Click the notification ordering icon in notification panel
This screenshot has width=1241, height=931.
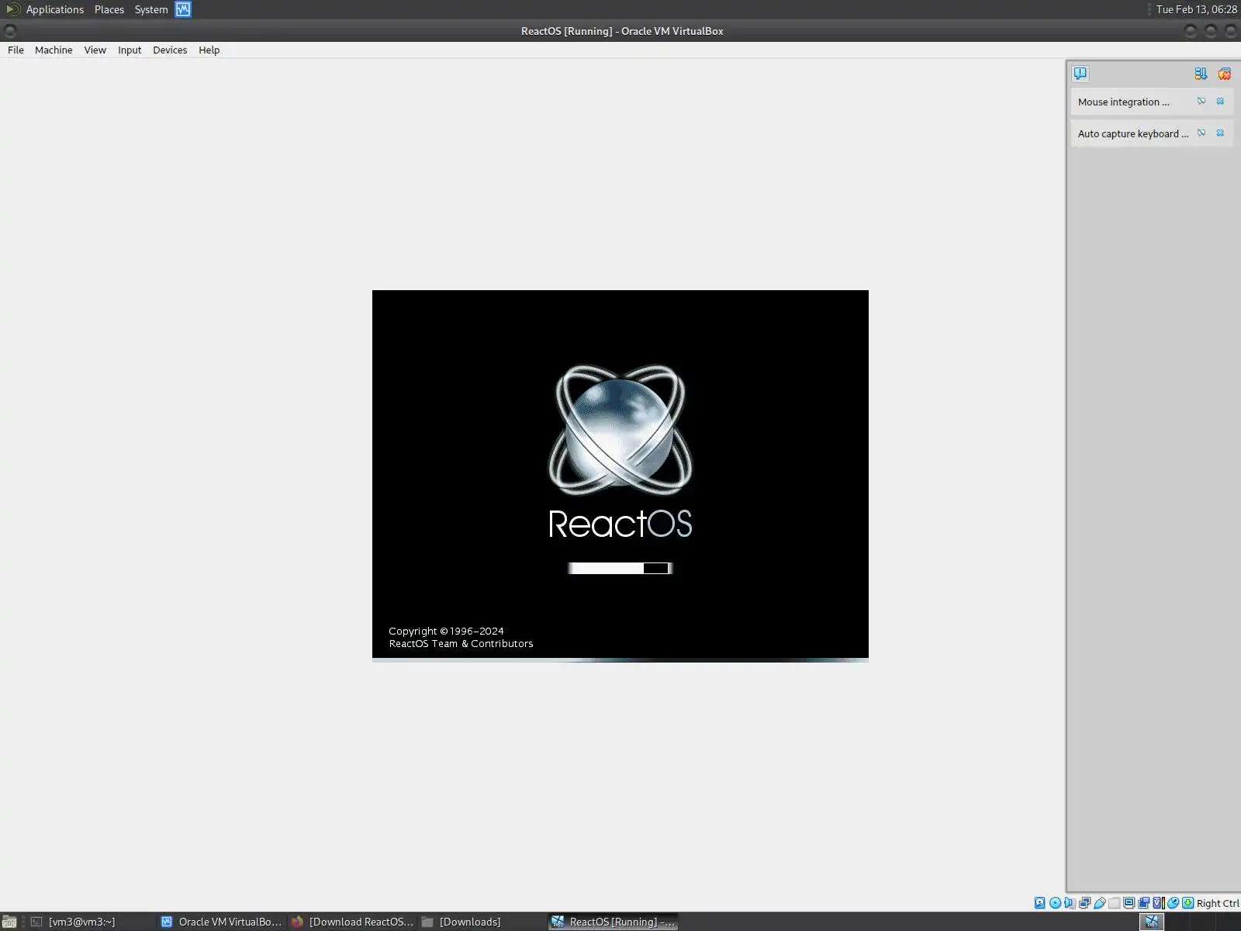(1201, 74)
